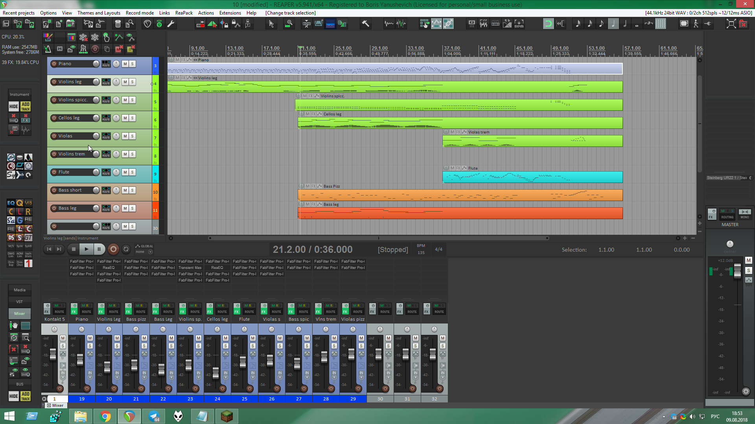The height and width of the screenshot is (424, 755).
Task: Click the trash bin toolbar icon
Action: (118, 24)
